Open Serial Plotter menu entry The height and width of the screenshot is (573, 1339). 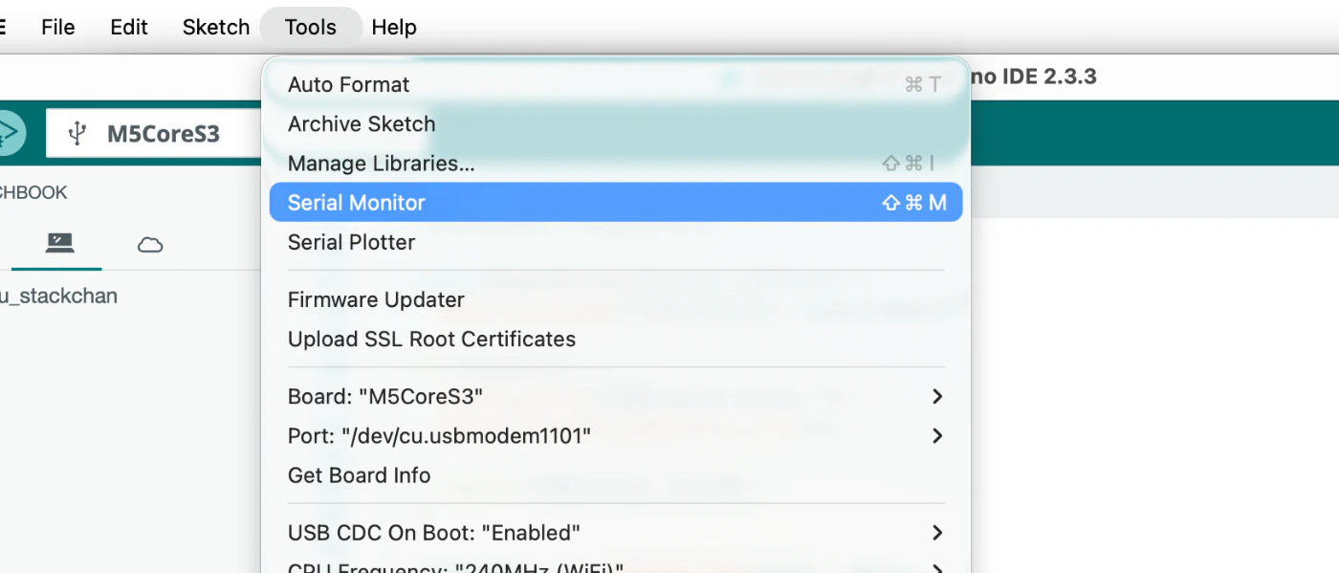pos(616,242)
